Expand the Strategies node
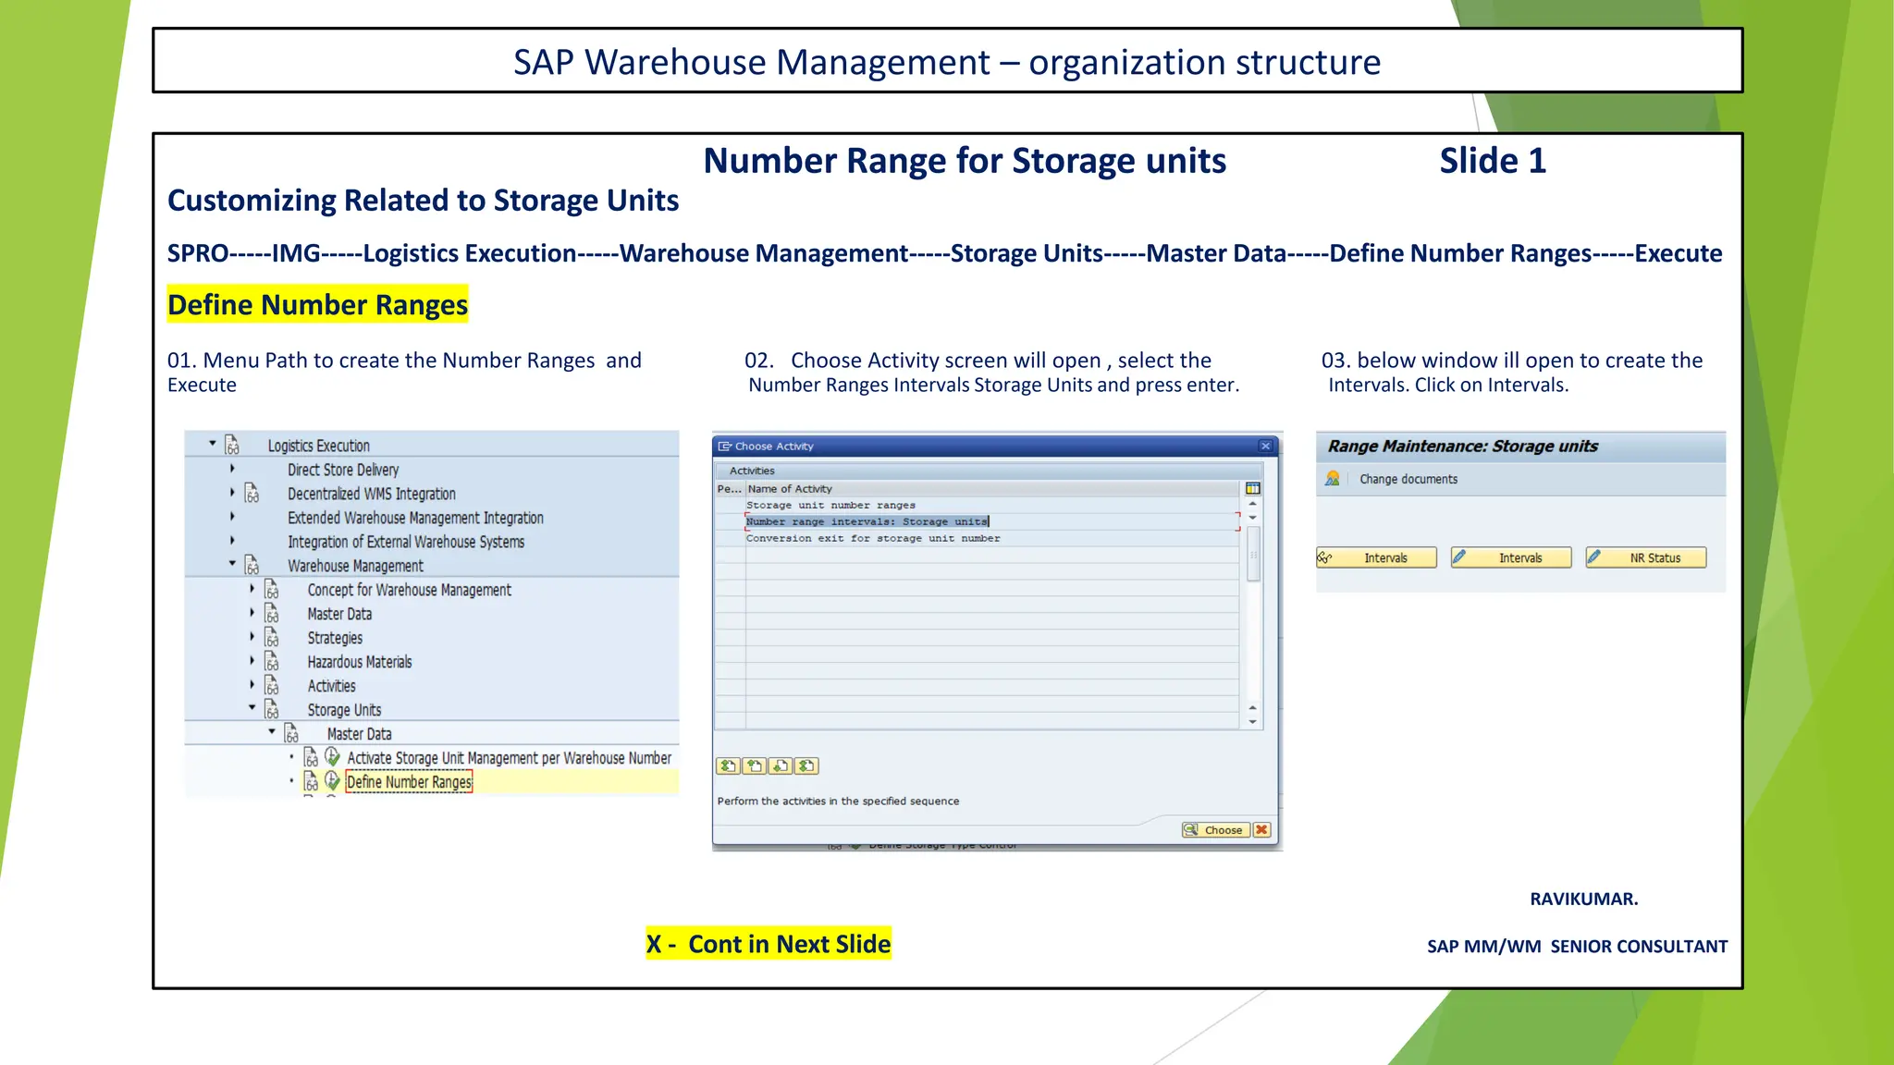Image resolution: width=1894 pixels, height=1065 pixels. [252, 637]
